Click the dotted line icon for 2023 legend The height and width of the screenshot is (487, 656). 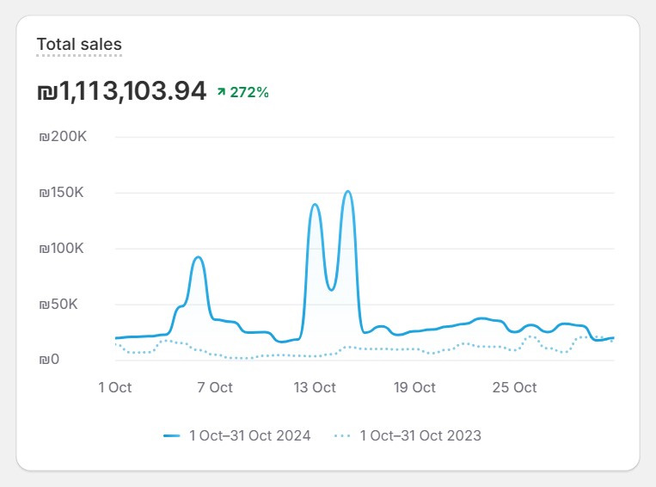(x=342, y=436)
